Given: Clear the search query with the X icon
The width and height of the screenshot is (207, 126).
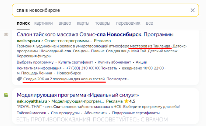Looking at the screenshot, I should coord(192,10).
